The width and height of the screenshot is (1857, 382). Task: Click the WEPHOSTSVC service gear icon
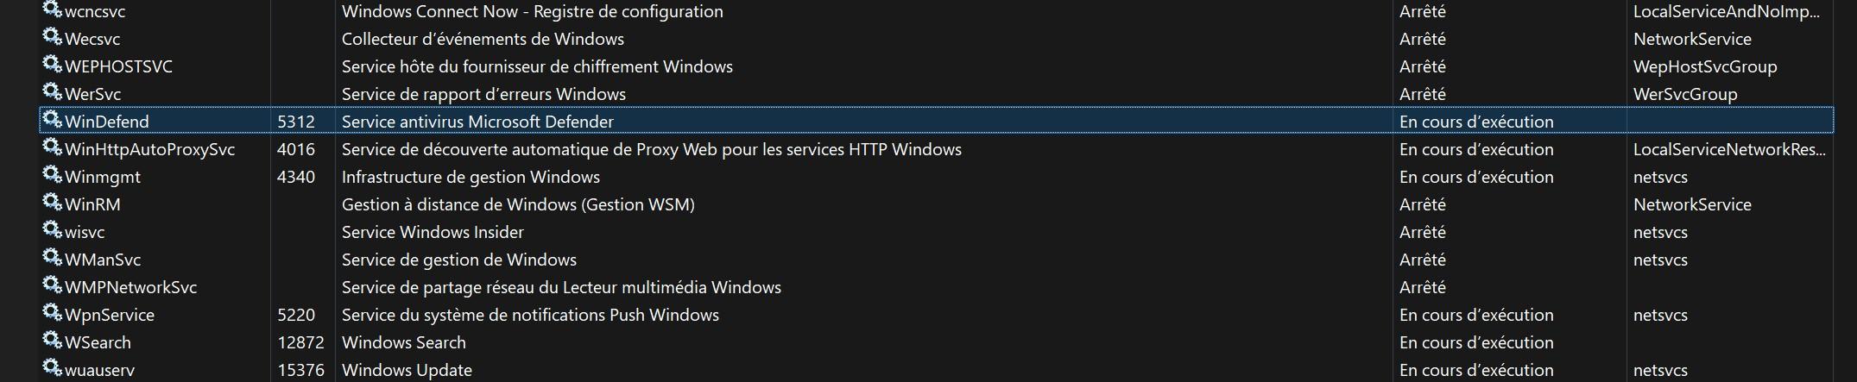click(53, 65)
